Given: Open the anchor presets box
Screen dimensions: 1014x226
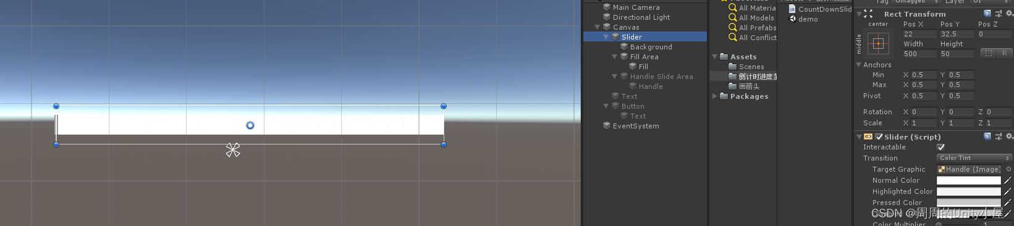Looking at the screenshot, I should [878, 44].
